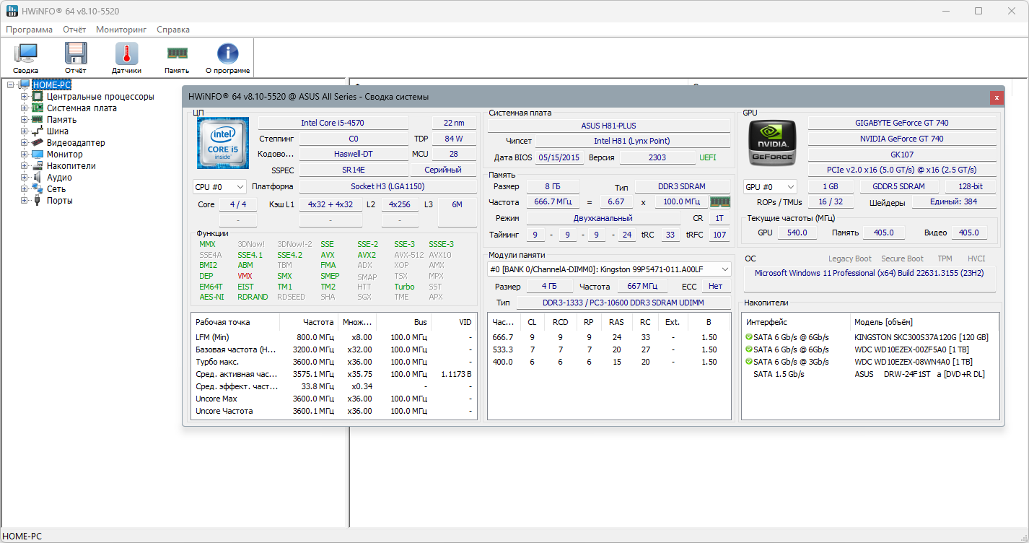Open the Программа menu
Image resolution: width=1029 pixels, height=543 pixels.
[x=29, y=30]
